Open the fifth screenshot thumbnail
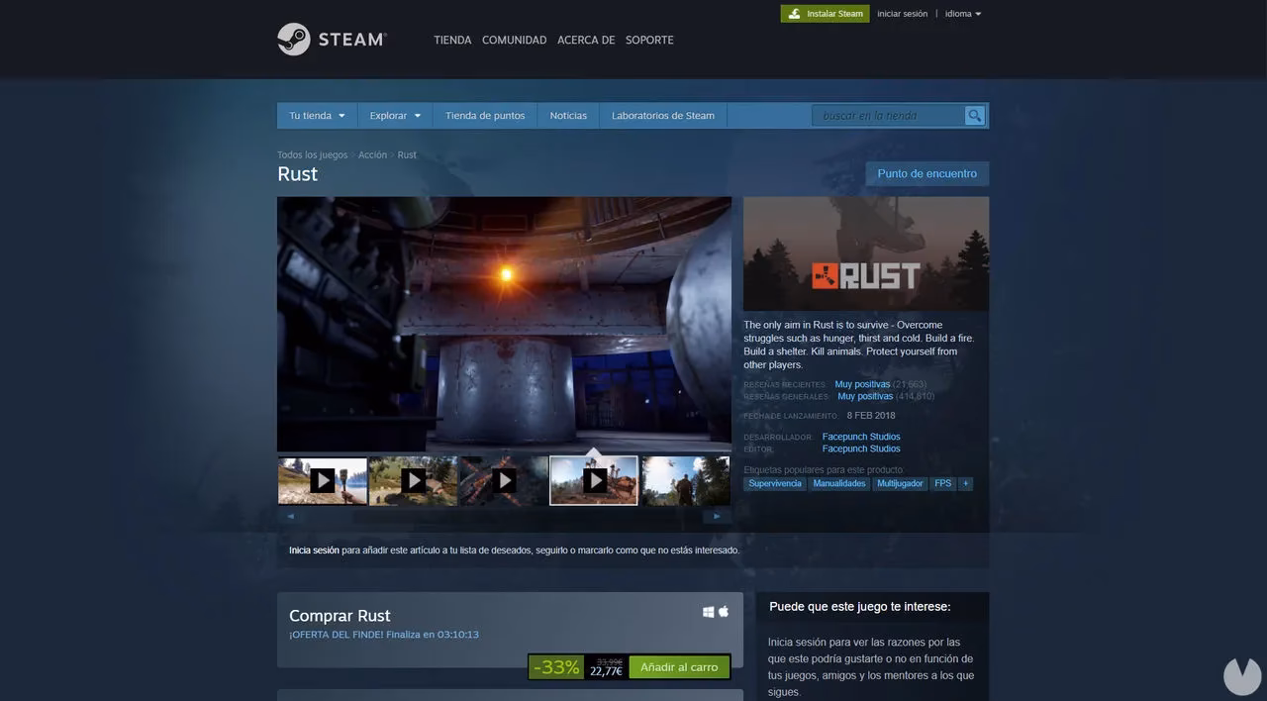 pyautogui.click(x=686, y=480)
